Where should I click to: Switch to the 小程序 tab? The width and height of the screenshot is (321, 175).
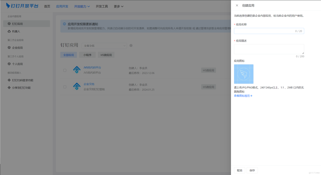[x=88, y=55]
